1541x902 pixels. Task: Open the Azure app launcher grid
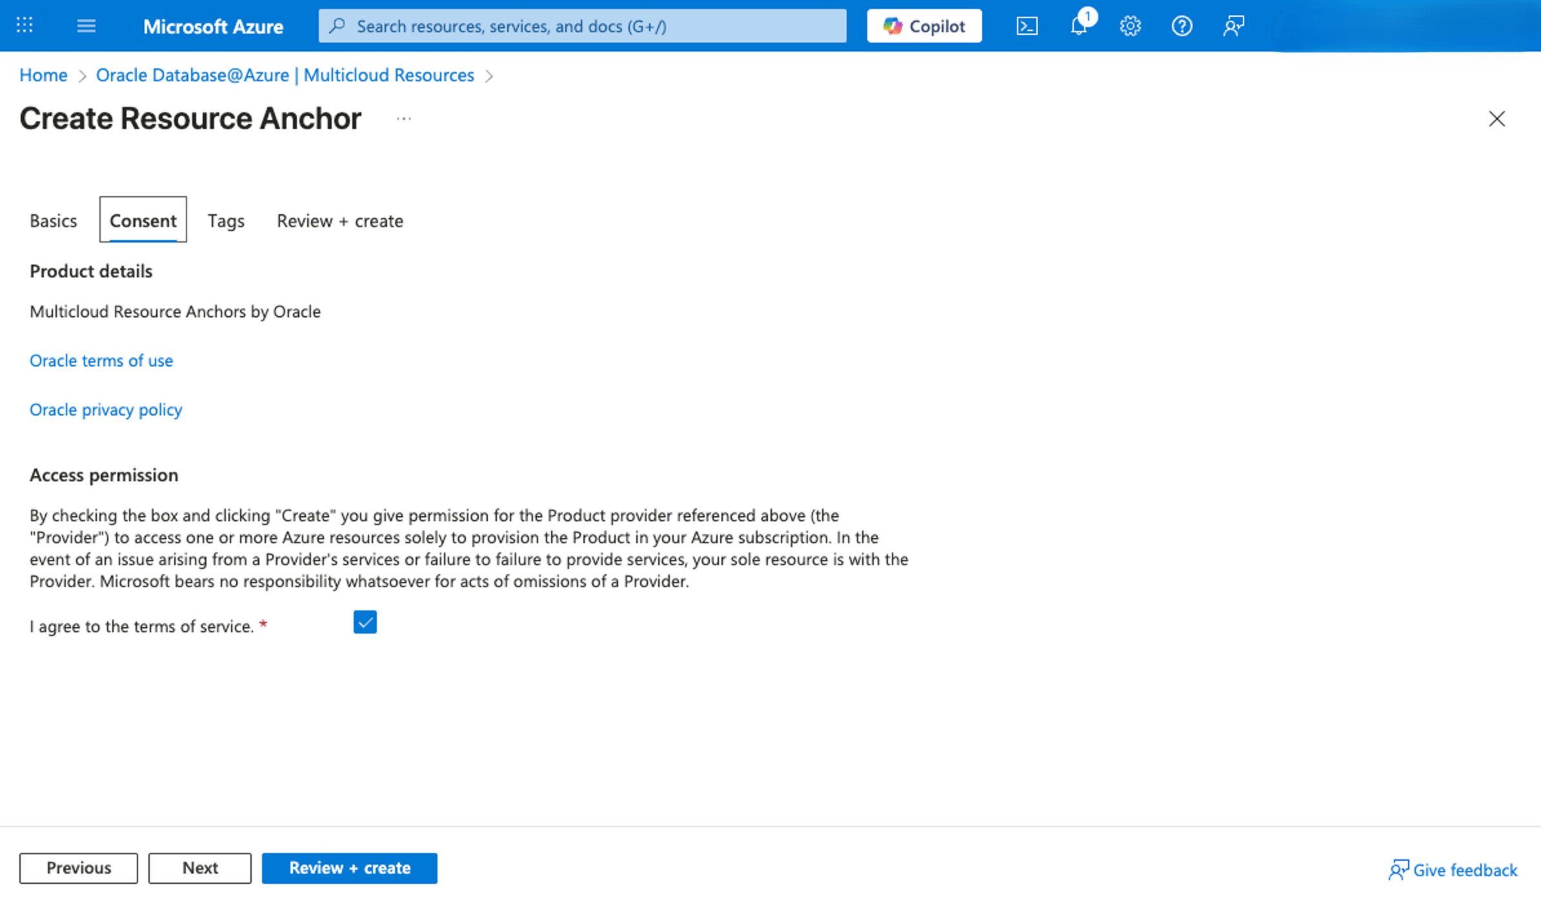pos(23,26)
